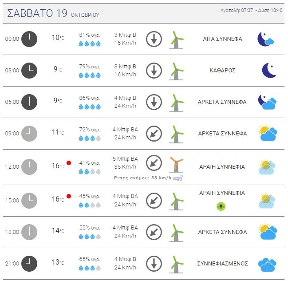288x281 pixels.
Task: Click the 00:00 clock icon
Action: pyautogui.click(x=29, y=39)
